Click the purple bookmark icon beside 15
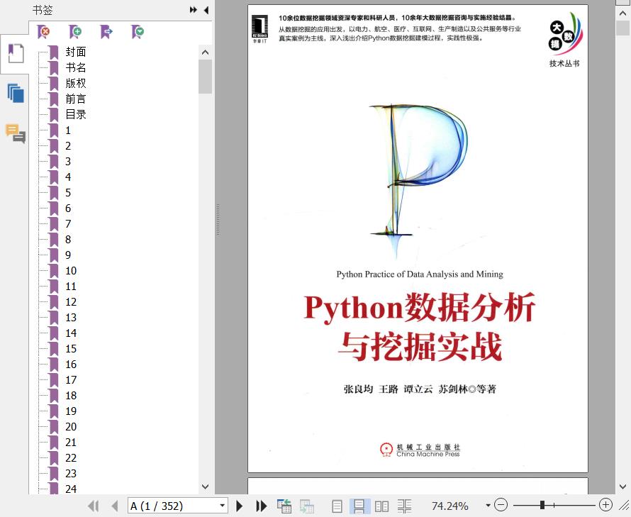631x517 pixels. pyautogui.click(x=53, y=349)
